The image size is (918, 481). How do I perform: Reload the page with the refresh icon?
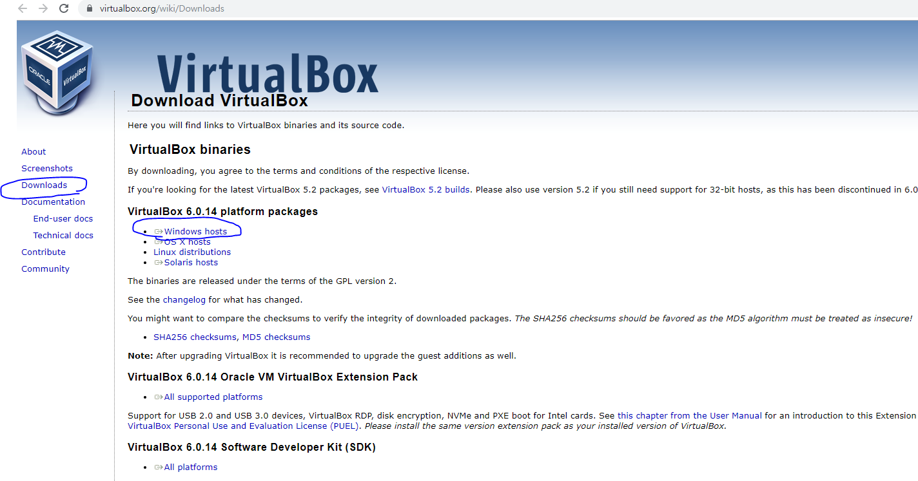point(64,8)
